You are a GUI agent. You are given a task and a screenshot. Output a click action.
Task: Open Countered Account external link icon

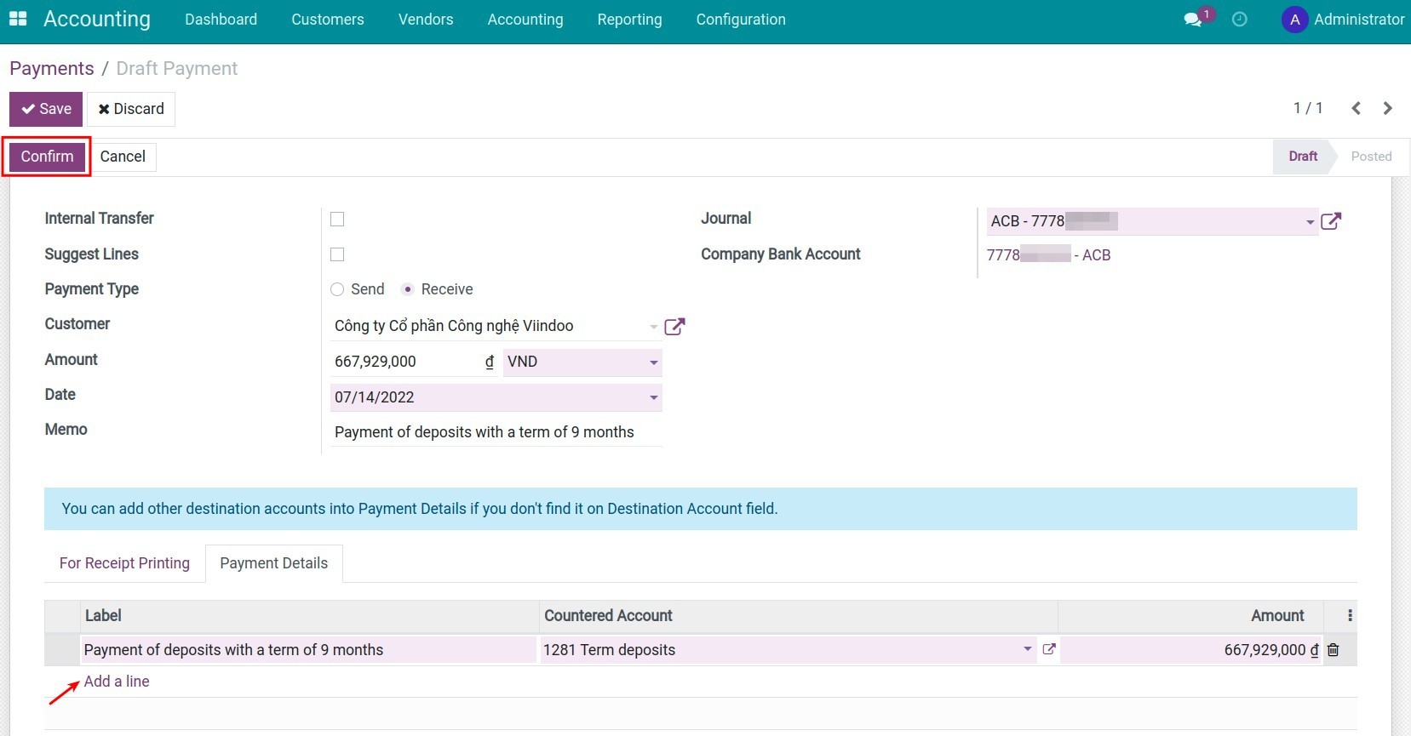click(x=1049, y=649)
